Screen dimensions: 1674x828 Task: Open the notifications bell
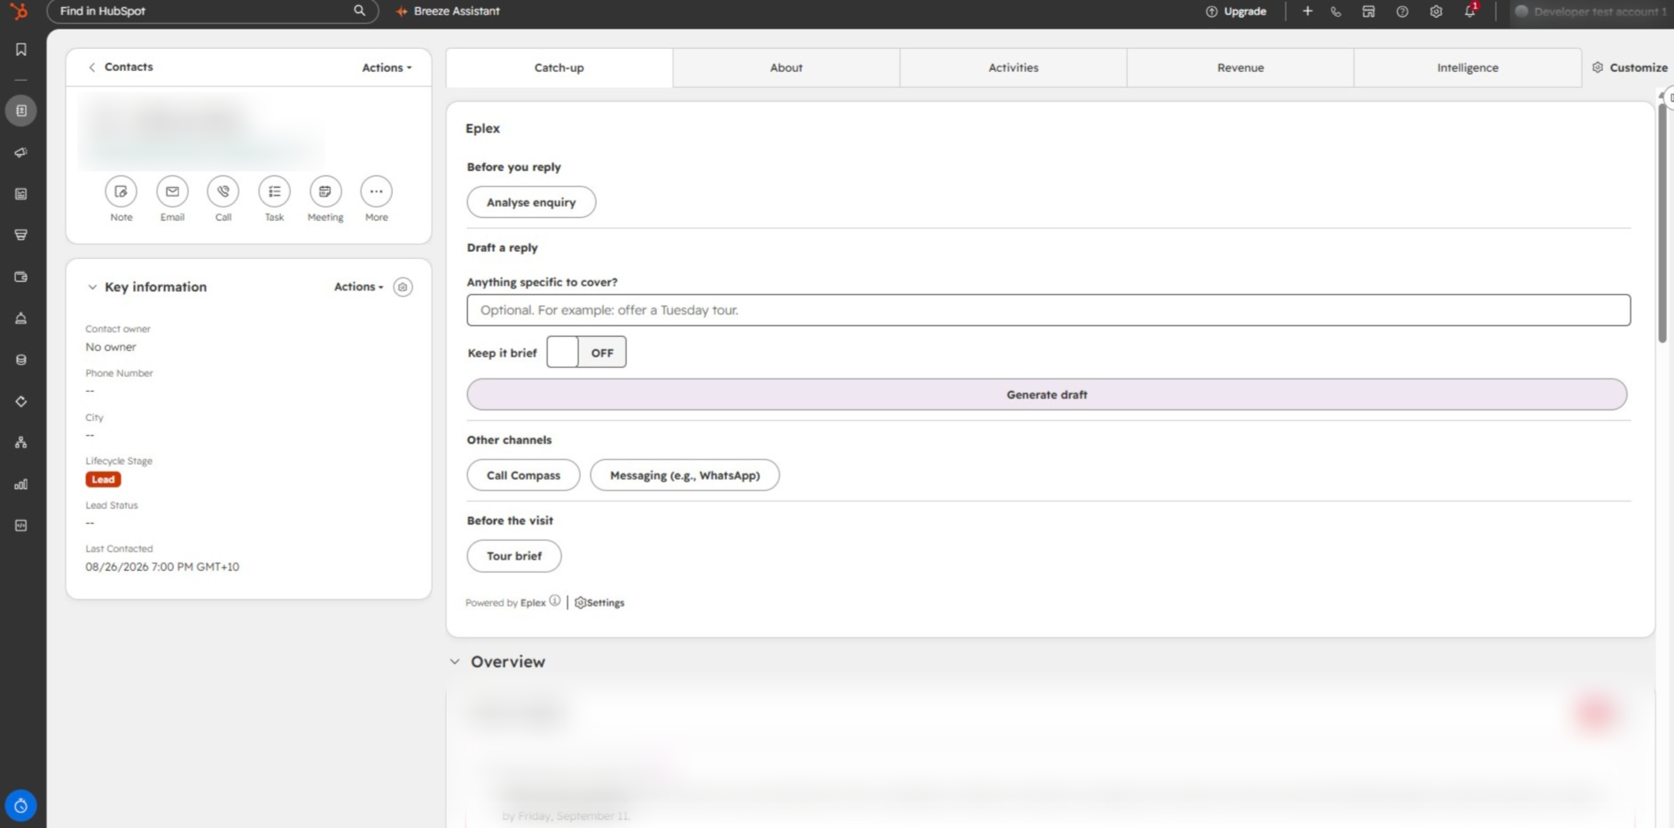(1469, 11)
